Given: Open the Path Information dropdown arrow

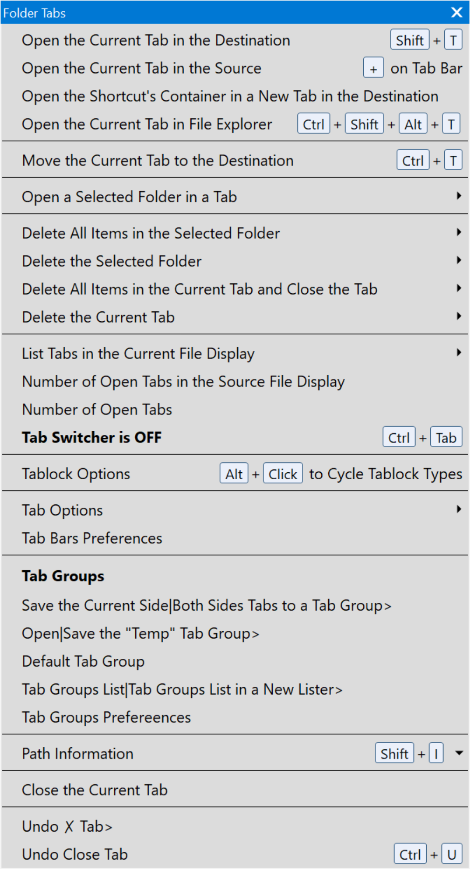Looking at the screenshot, I should coord(459,753).
